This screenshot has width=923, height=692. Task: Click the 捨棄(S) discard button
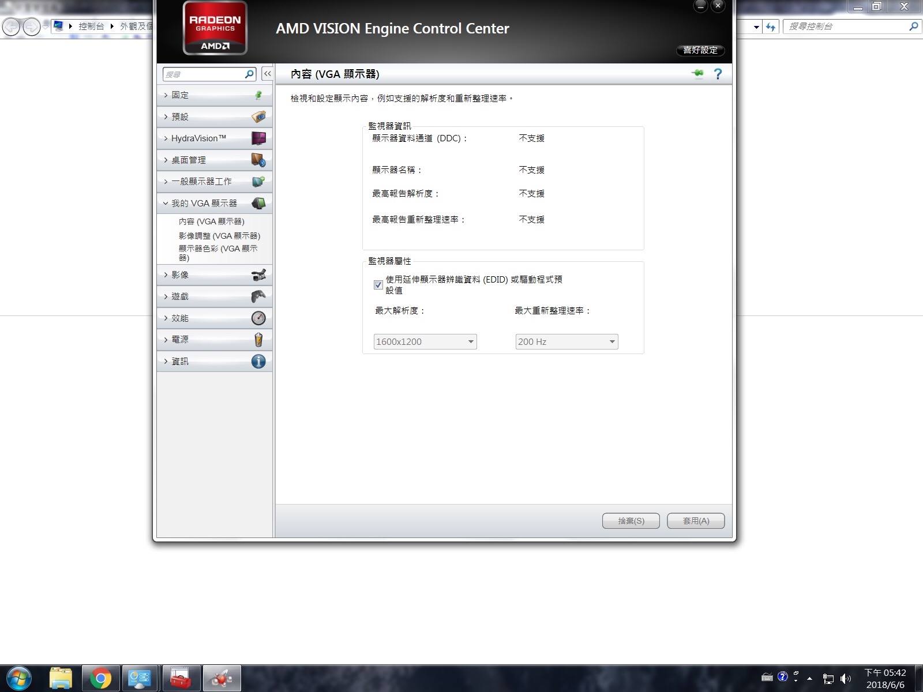(x=631, y=521)
